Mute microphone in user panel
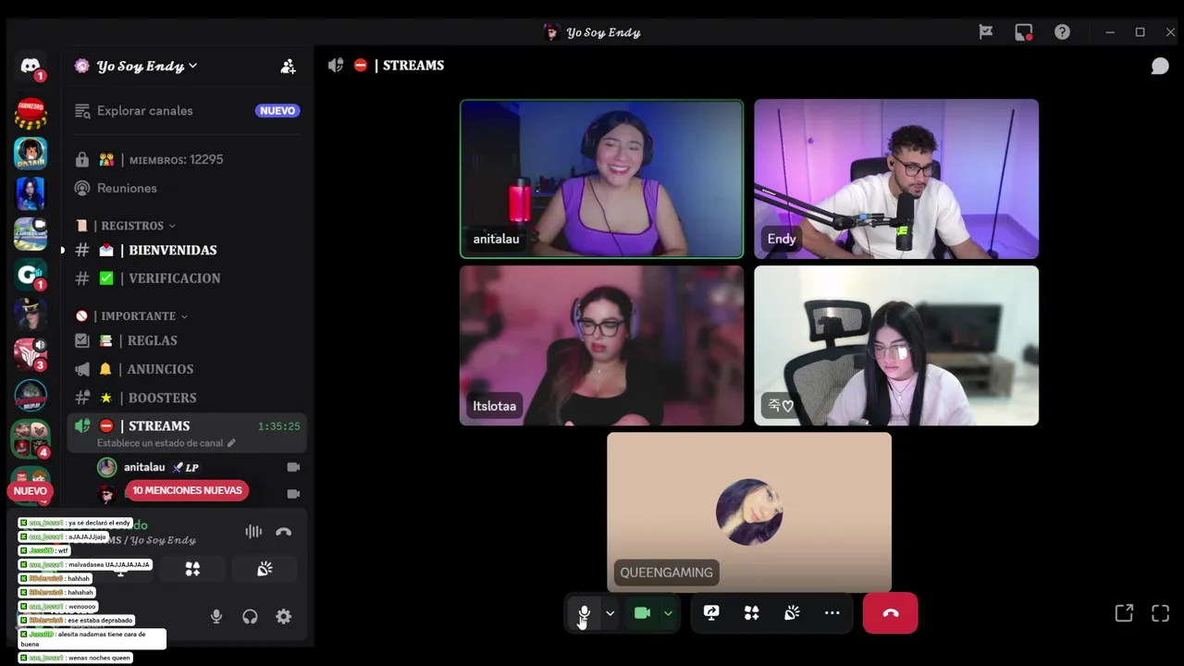This screenshot has height=666, width=1184. [216, 617]
